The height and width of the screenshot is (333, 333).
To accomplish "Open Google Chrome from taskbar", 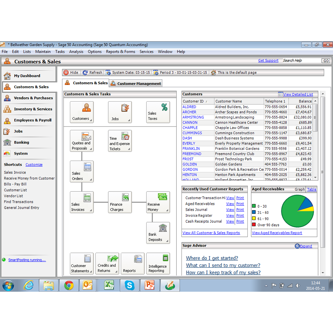I will (x=69, y=285).
